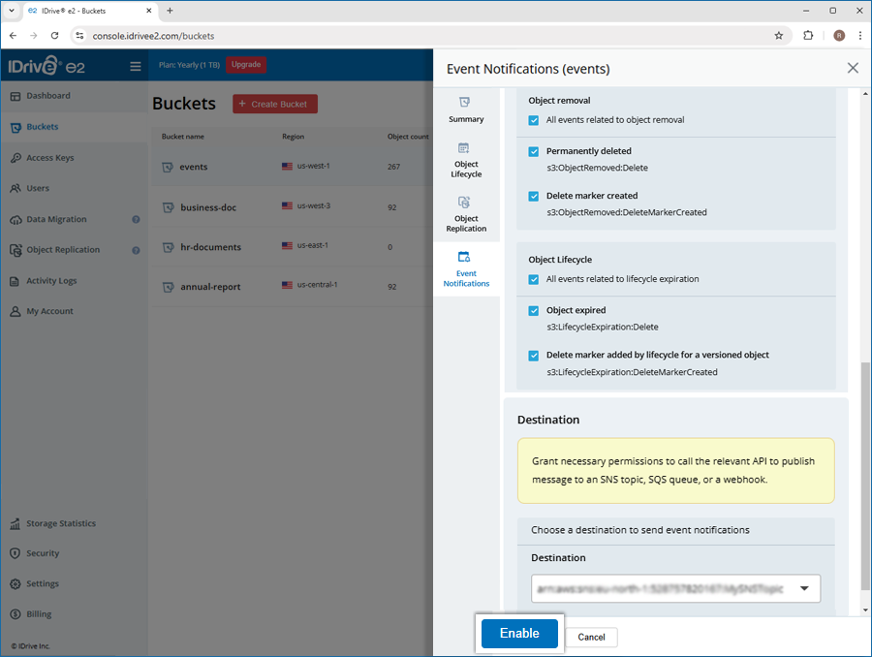
Task: Open browser extensions puzzle icon
Action: click(808, 36)
